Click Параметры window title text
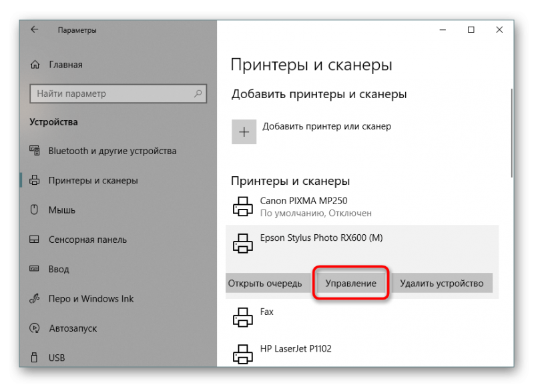Image resolution: width=534 pixels, height=387 pixels. (77, 30)
